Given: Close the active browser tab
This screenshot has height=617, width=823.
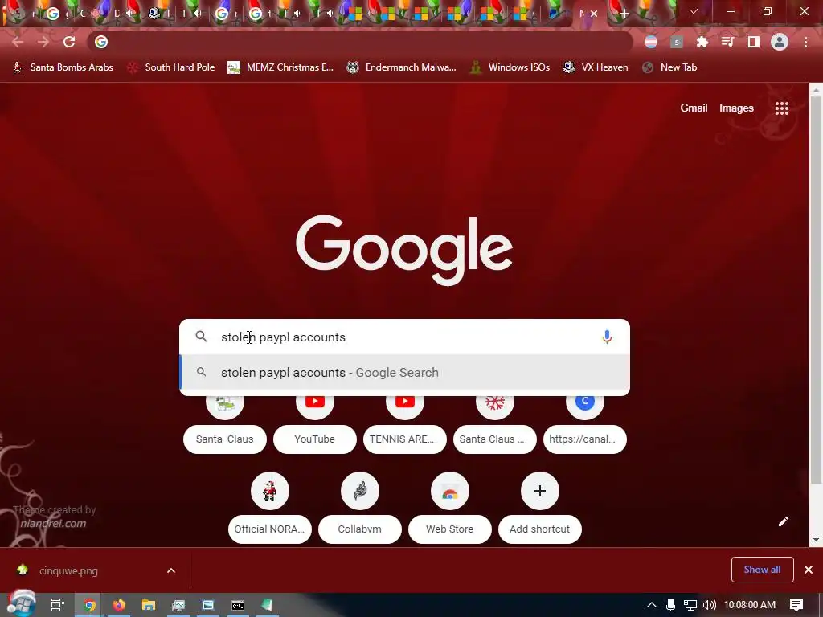Looking at the screenshot, I should [x=594, y=14].
